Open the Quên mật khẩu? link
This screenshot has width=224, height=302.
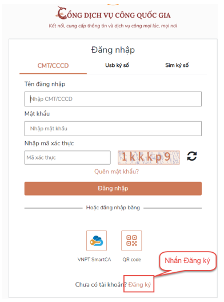click(x=117, y=172)
